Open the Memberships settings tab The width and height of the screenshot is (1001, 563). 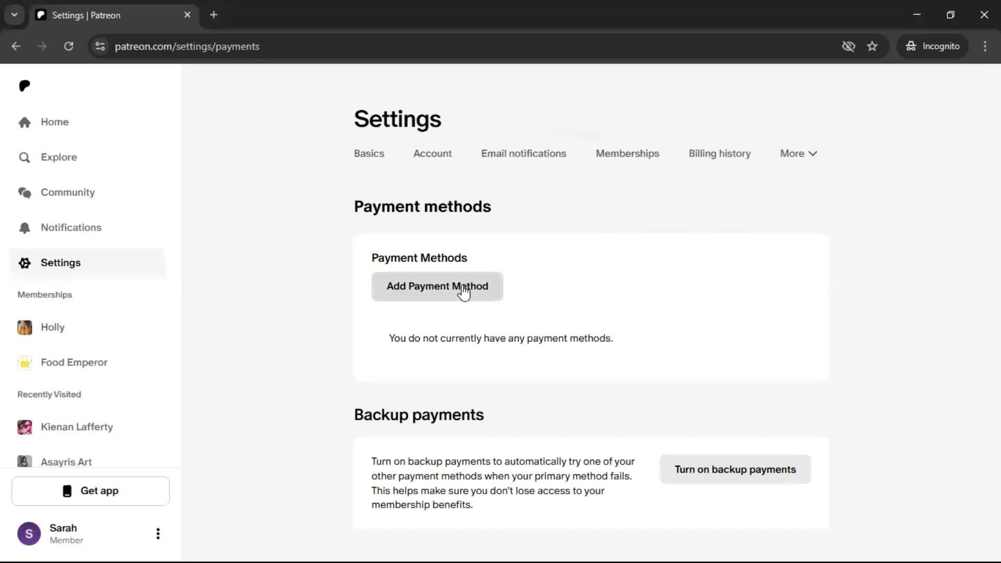click(628, 154)
